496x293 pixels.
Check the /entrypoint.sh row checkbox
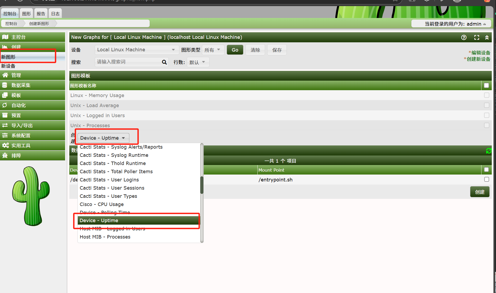click(486, 179)
